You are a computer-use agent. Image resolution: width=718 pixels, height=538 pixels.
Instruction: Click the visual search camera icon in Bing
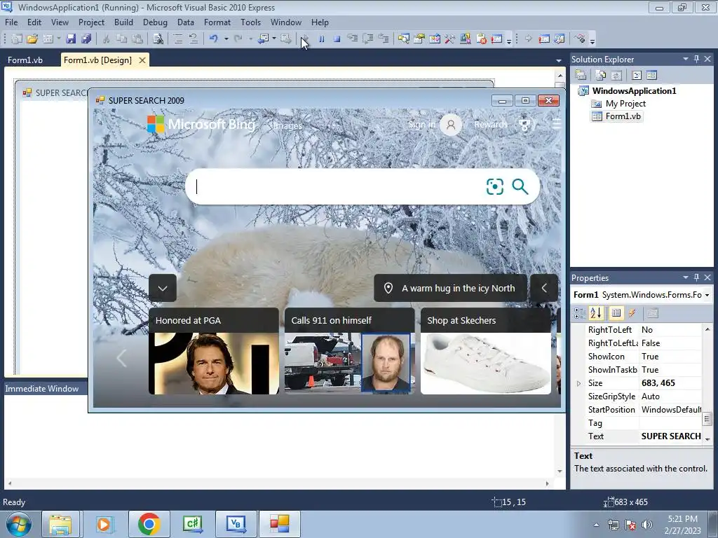point(494,186)
